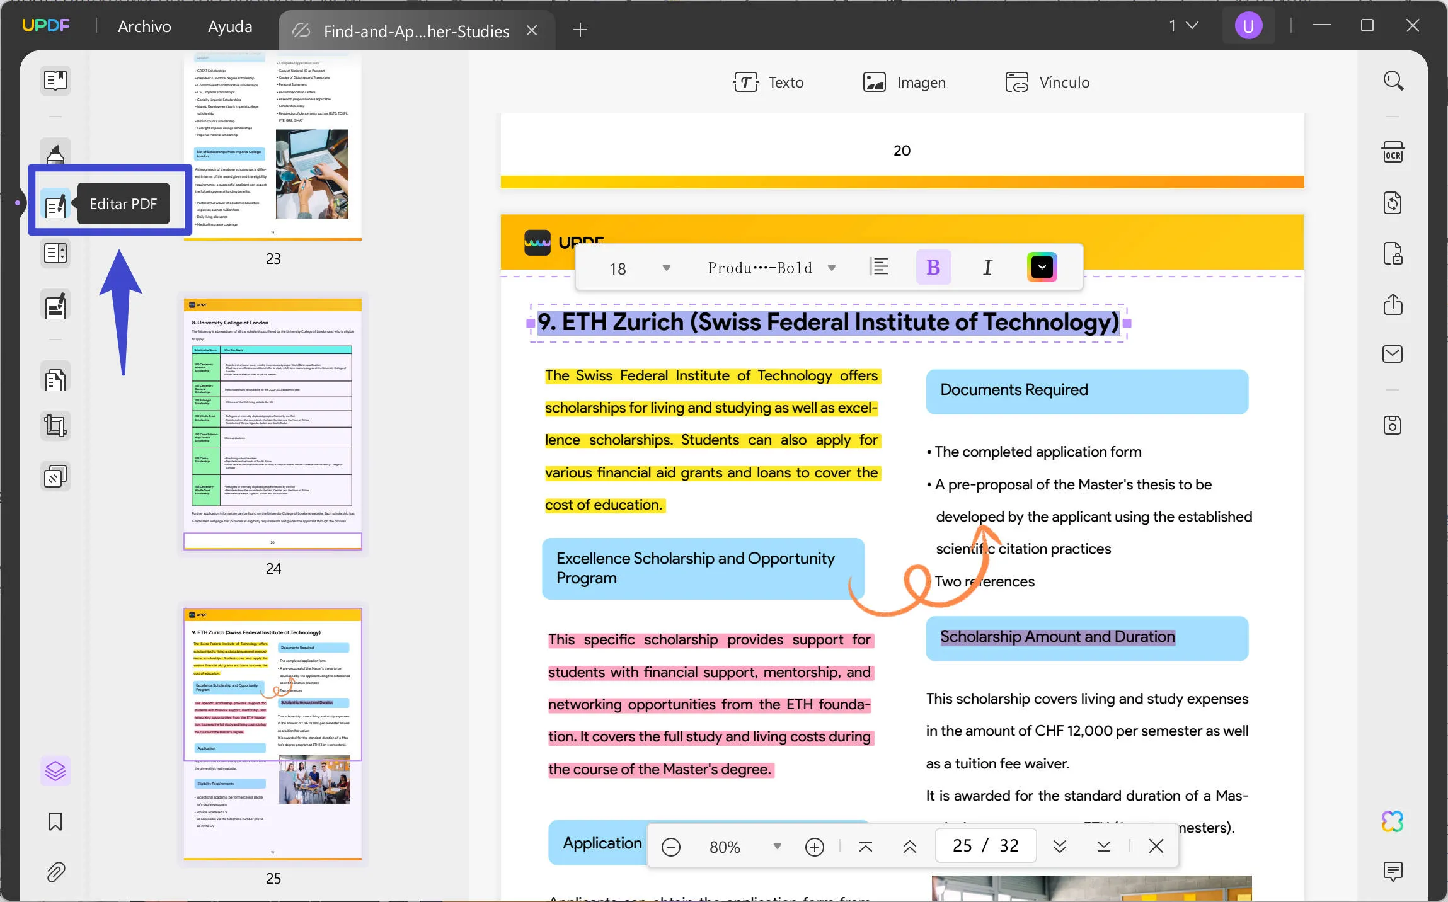1448x902 pixels.
Task: Open the text color picker swatch
Action: point(1042,267)
